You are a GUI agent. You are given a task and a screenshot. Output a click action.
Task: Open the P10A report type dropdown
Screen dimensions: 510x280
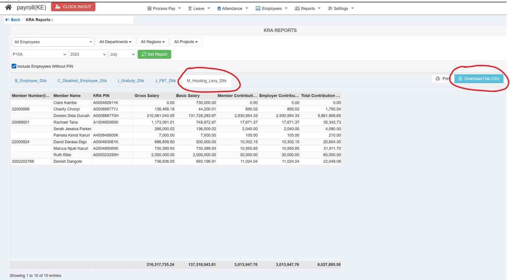point(39,54)
